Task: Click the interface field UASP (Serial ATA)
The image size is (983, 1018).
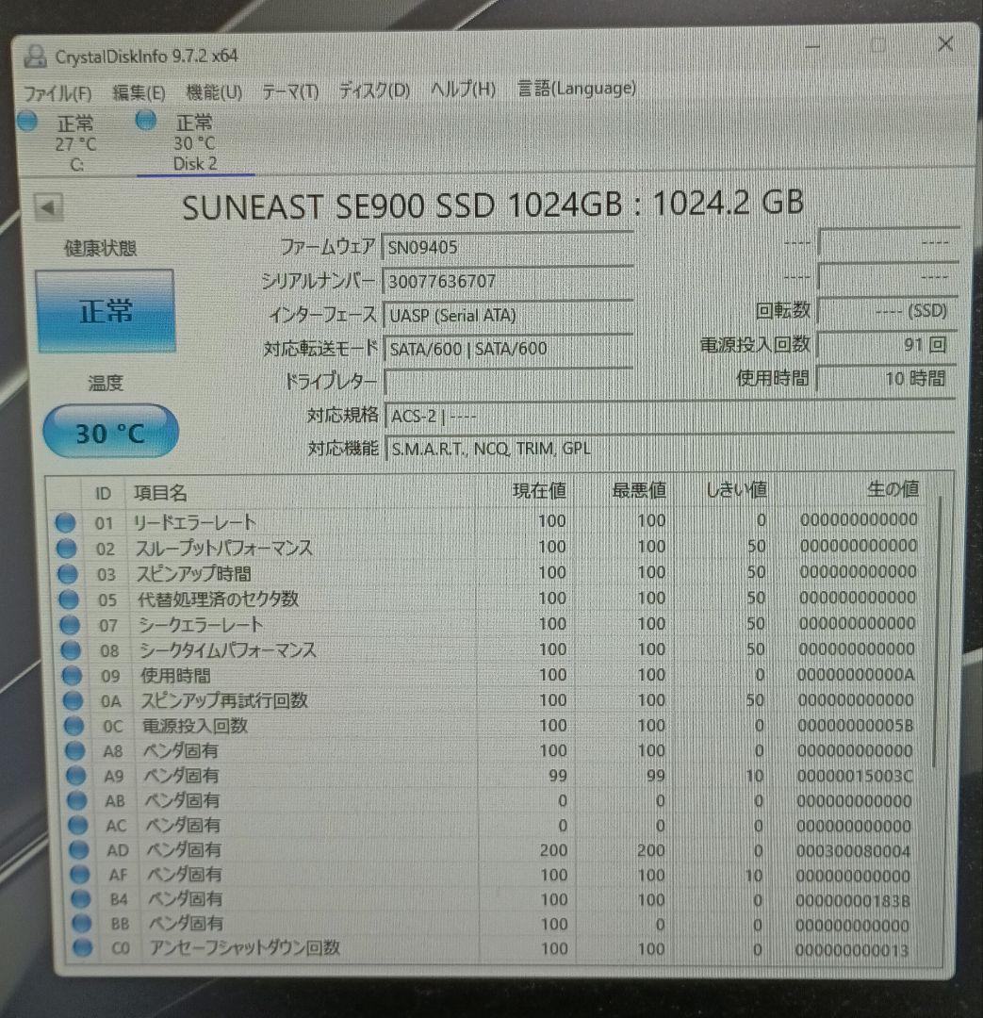Action: [x=508, y=316]
